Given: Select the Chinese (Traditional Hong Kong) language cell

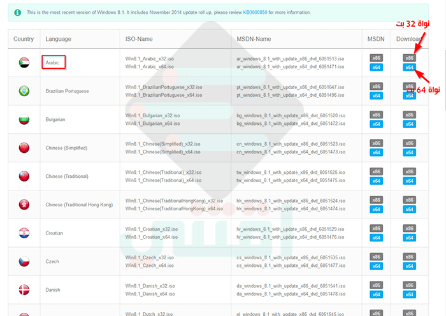Looking at the screenshot, I should click(79, 205).
